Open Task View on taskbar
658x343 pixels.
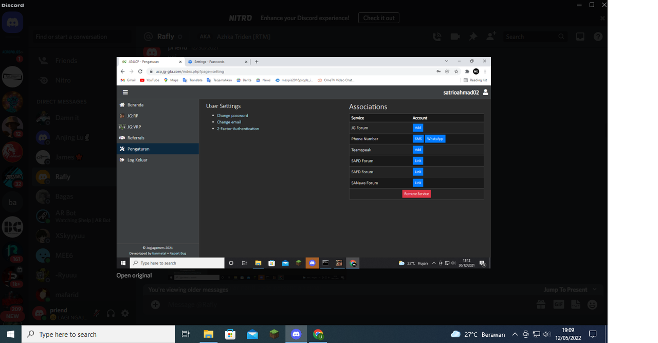tap(186, 334)
